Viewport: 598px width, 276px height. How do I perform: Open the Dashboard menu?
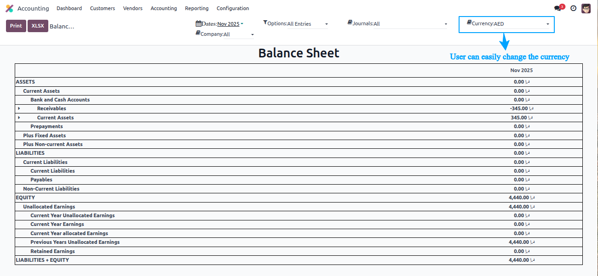69,8
